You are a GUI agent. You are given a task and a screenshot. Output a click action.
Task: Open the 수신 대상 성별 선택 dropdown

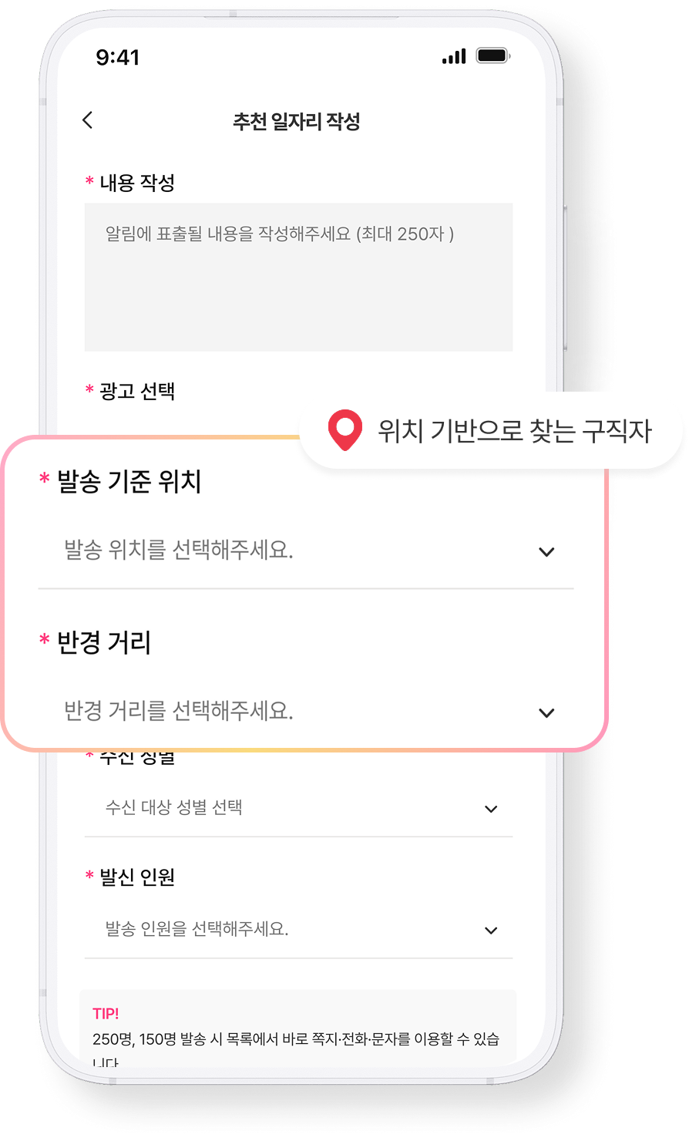[298, 808]
